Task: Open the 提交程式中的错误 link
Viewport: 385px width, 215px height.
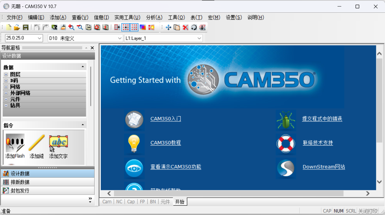Action: (322, 119)
